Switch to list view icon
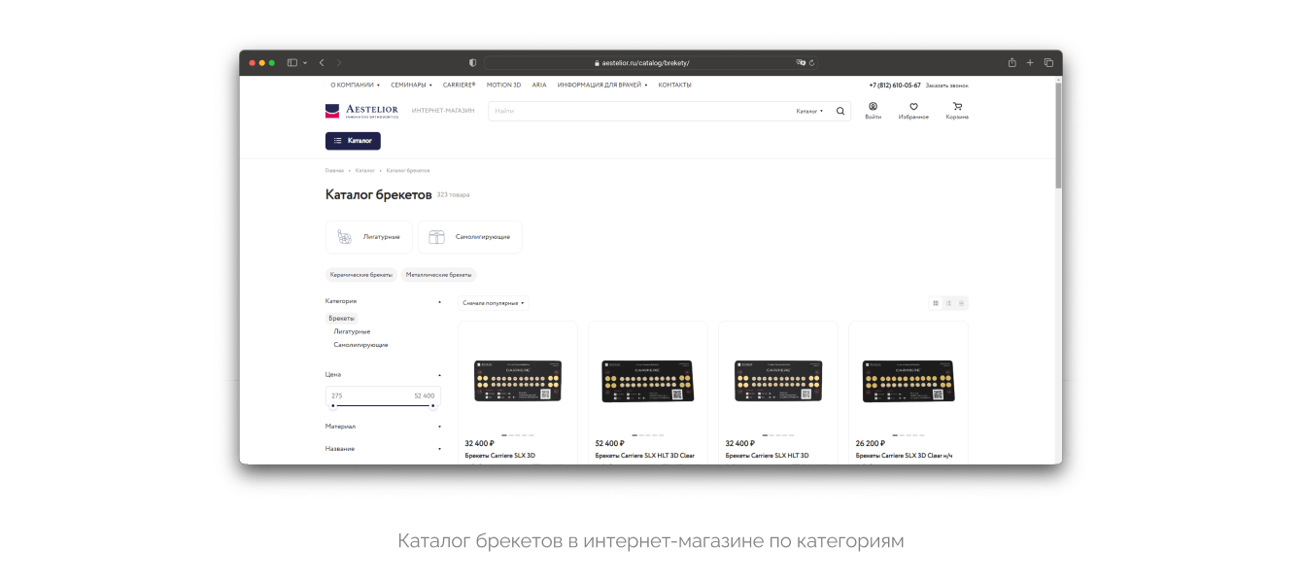 (948, 303)
